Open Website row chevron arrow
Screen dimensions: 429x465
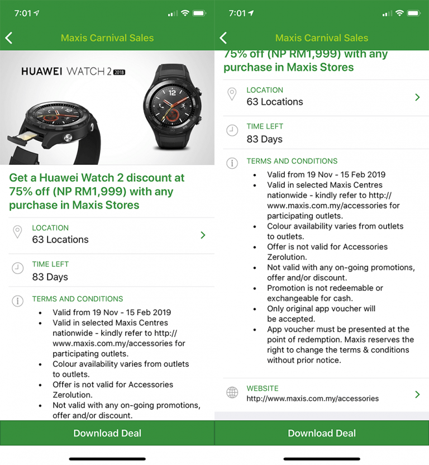coord(417,395)
